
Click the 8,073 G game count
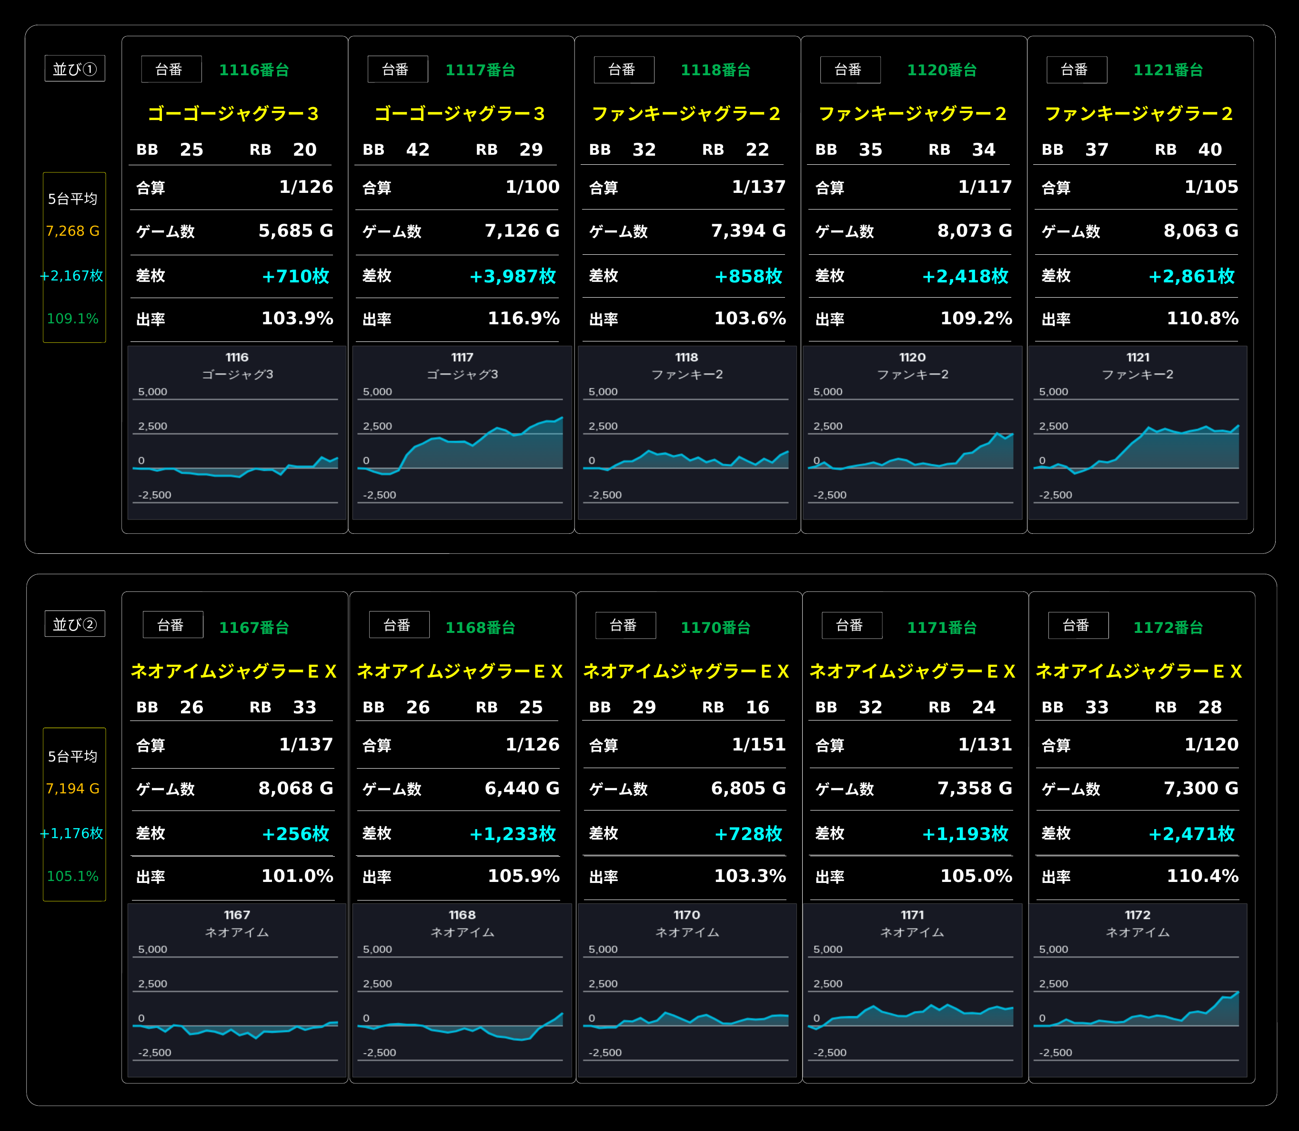click(x=975, y=231)
